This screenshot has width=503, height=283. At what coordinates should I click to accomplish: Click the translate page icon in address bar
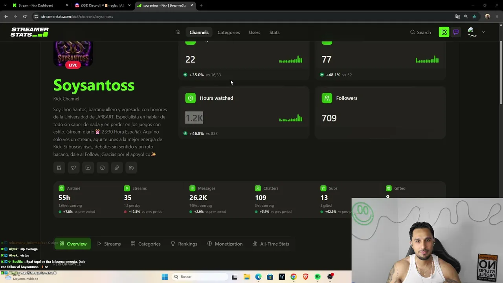click(x=457, y=17)
